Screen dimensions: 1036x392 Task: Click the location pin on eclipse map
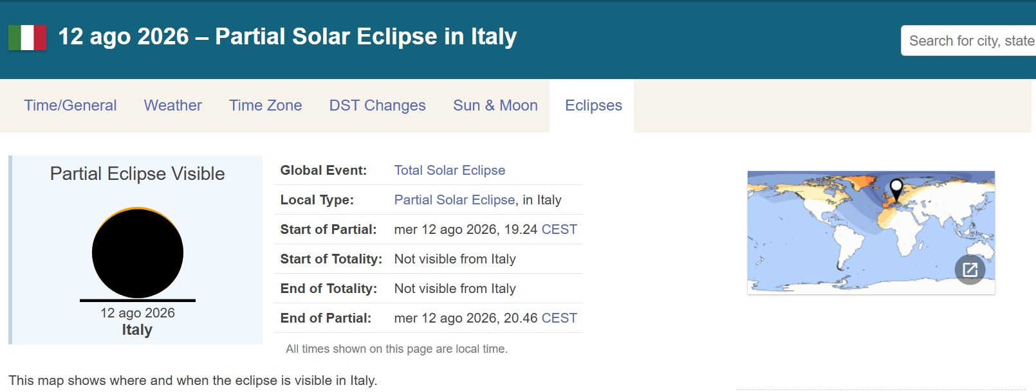[x=896, y=190]
